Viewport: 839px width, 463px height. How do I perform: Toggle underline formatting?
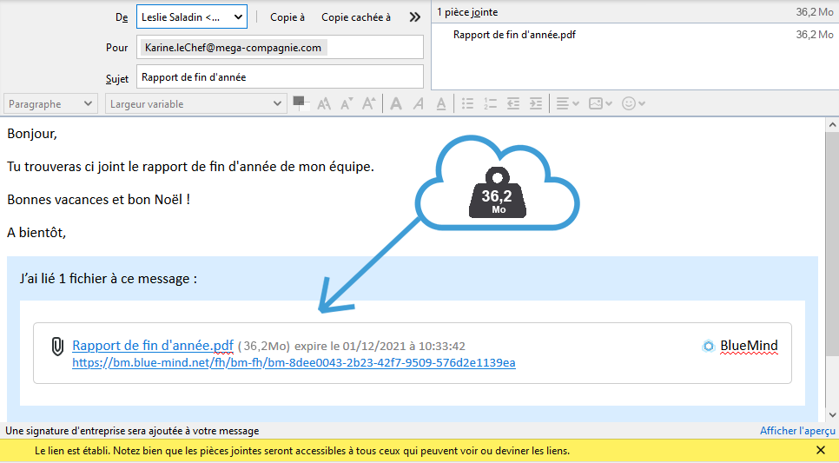[441, 103]
